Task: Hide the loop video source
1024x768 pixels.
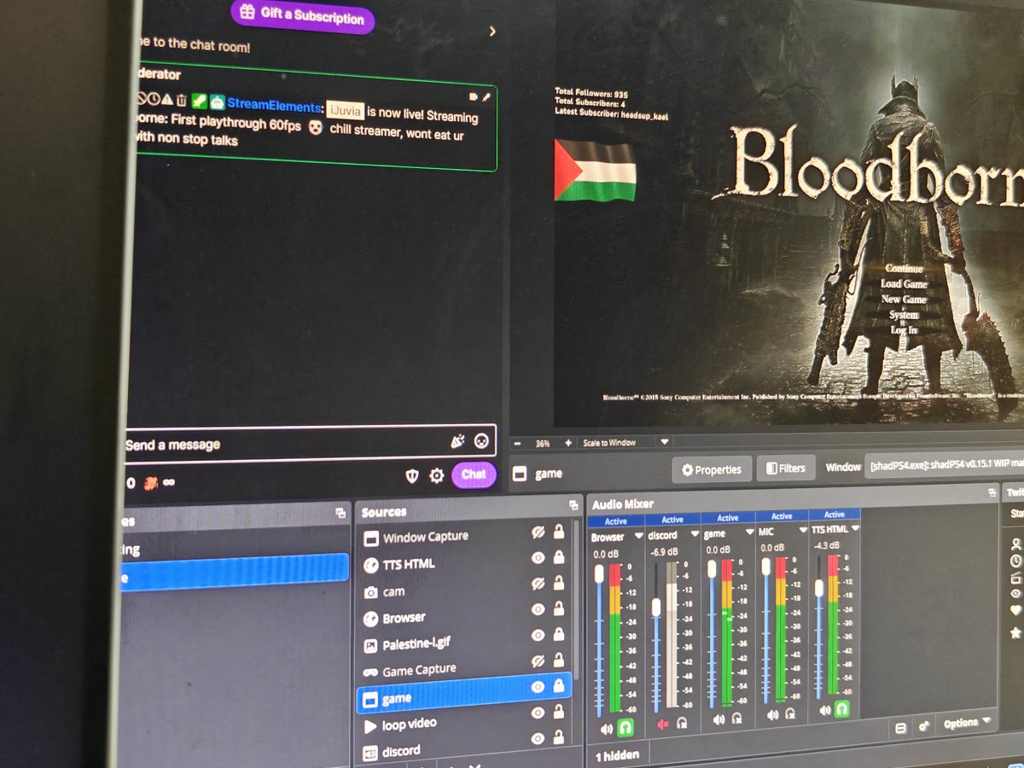Action: (x=538, y=712)
